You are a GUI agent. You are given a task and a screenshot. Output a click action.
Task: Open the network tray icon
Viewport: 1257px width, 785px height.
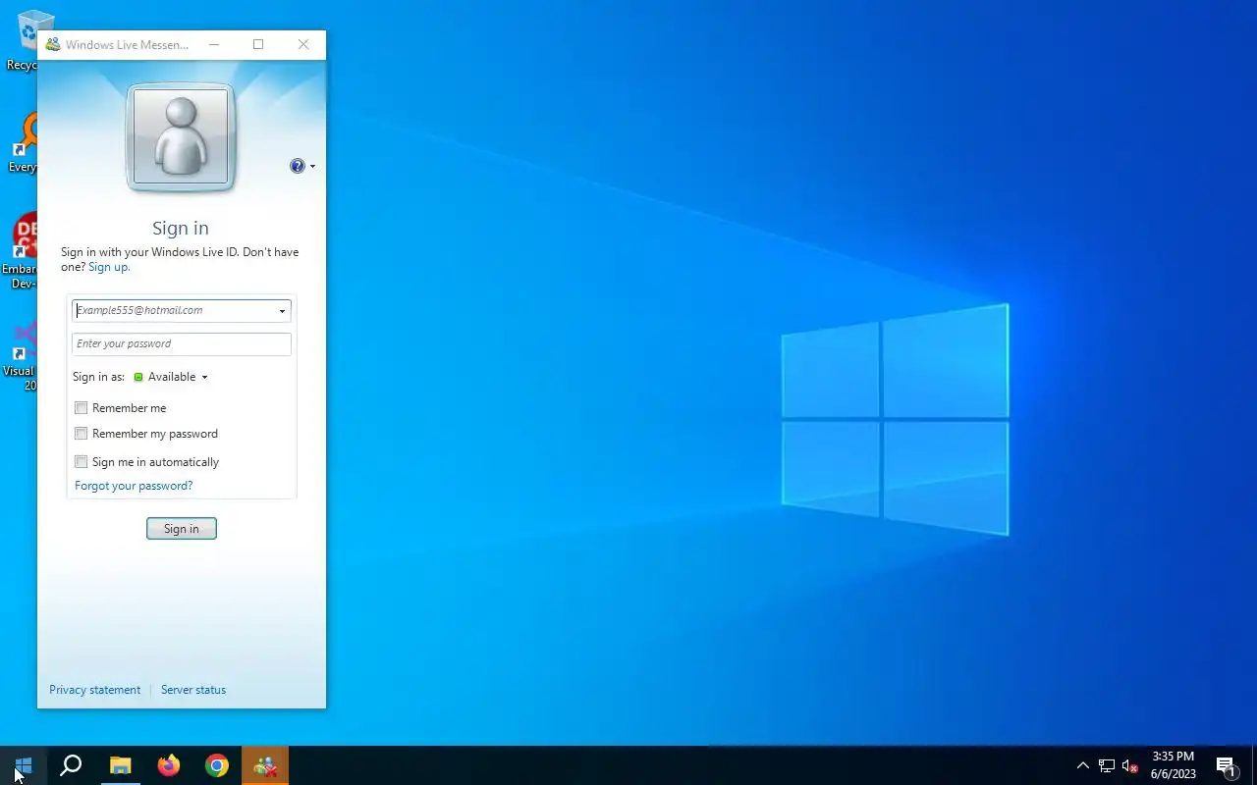[x=1107, y=765]
